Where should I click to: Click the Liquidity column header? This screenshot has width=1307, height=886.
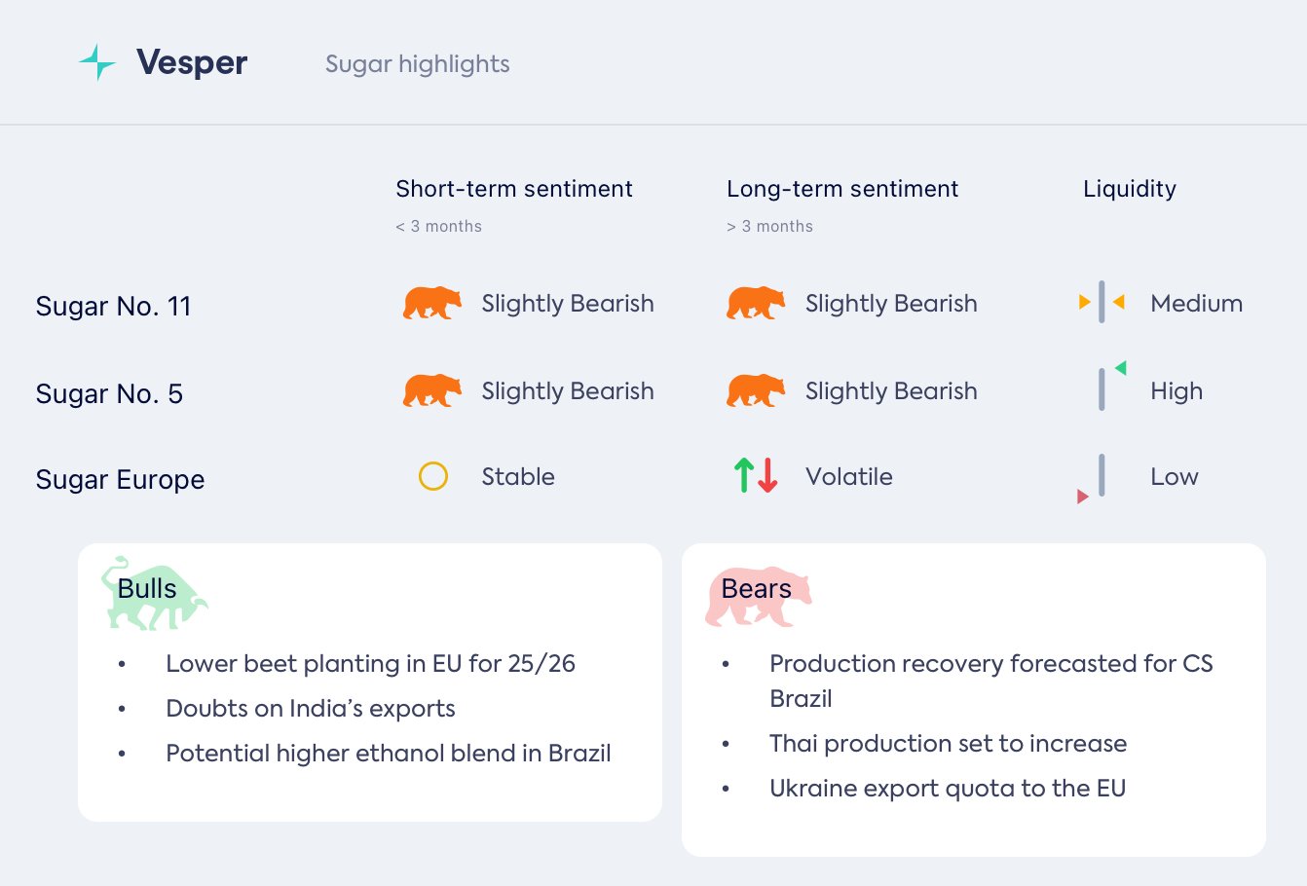pyautogui.click(x=1129, y=189)
